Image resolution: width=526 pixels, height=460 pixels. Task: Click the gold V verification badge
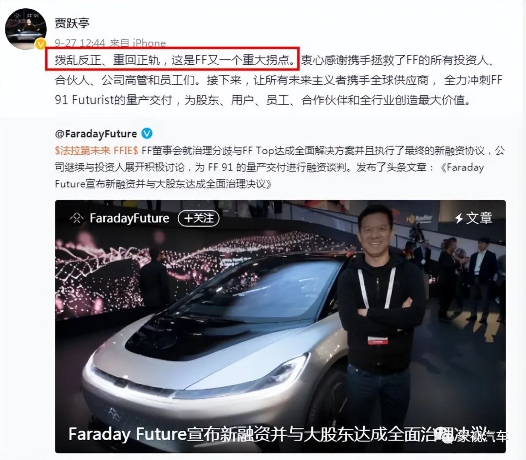(41, 44)
